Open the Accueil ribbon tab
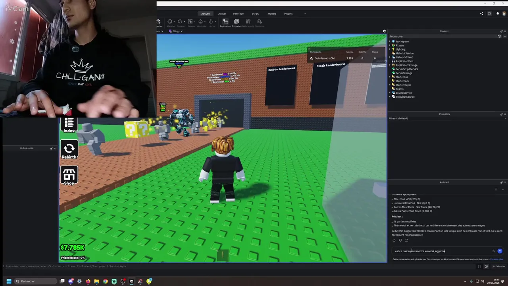 [x=205, y=14]
